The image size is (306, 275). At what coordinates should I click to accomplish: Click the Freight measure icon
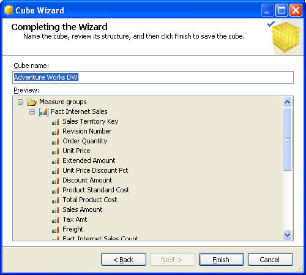click(55, 230)
